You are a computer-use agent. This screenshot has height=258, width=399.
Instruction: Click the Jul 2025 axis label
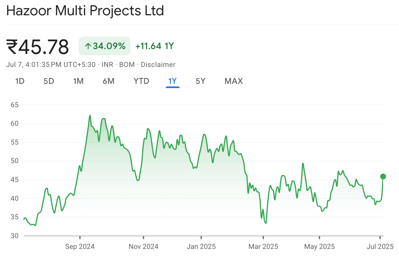380,247
